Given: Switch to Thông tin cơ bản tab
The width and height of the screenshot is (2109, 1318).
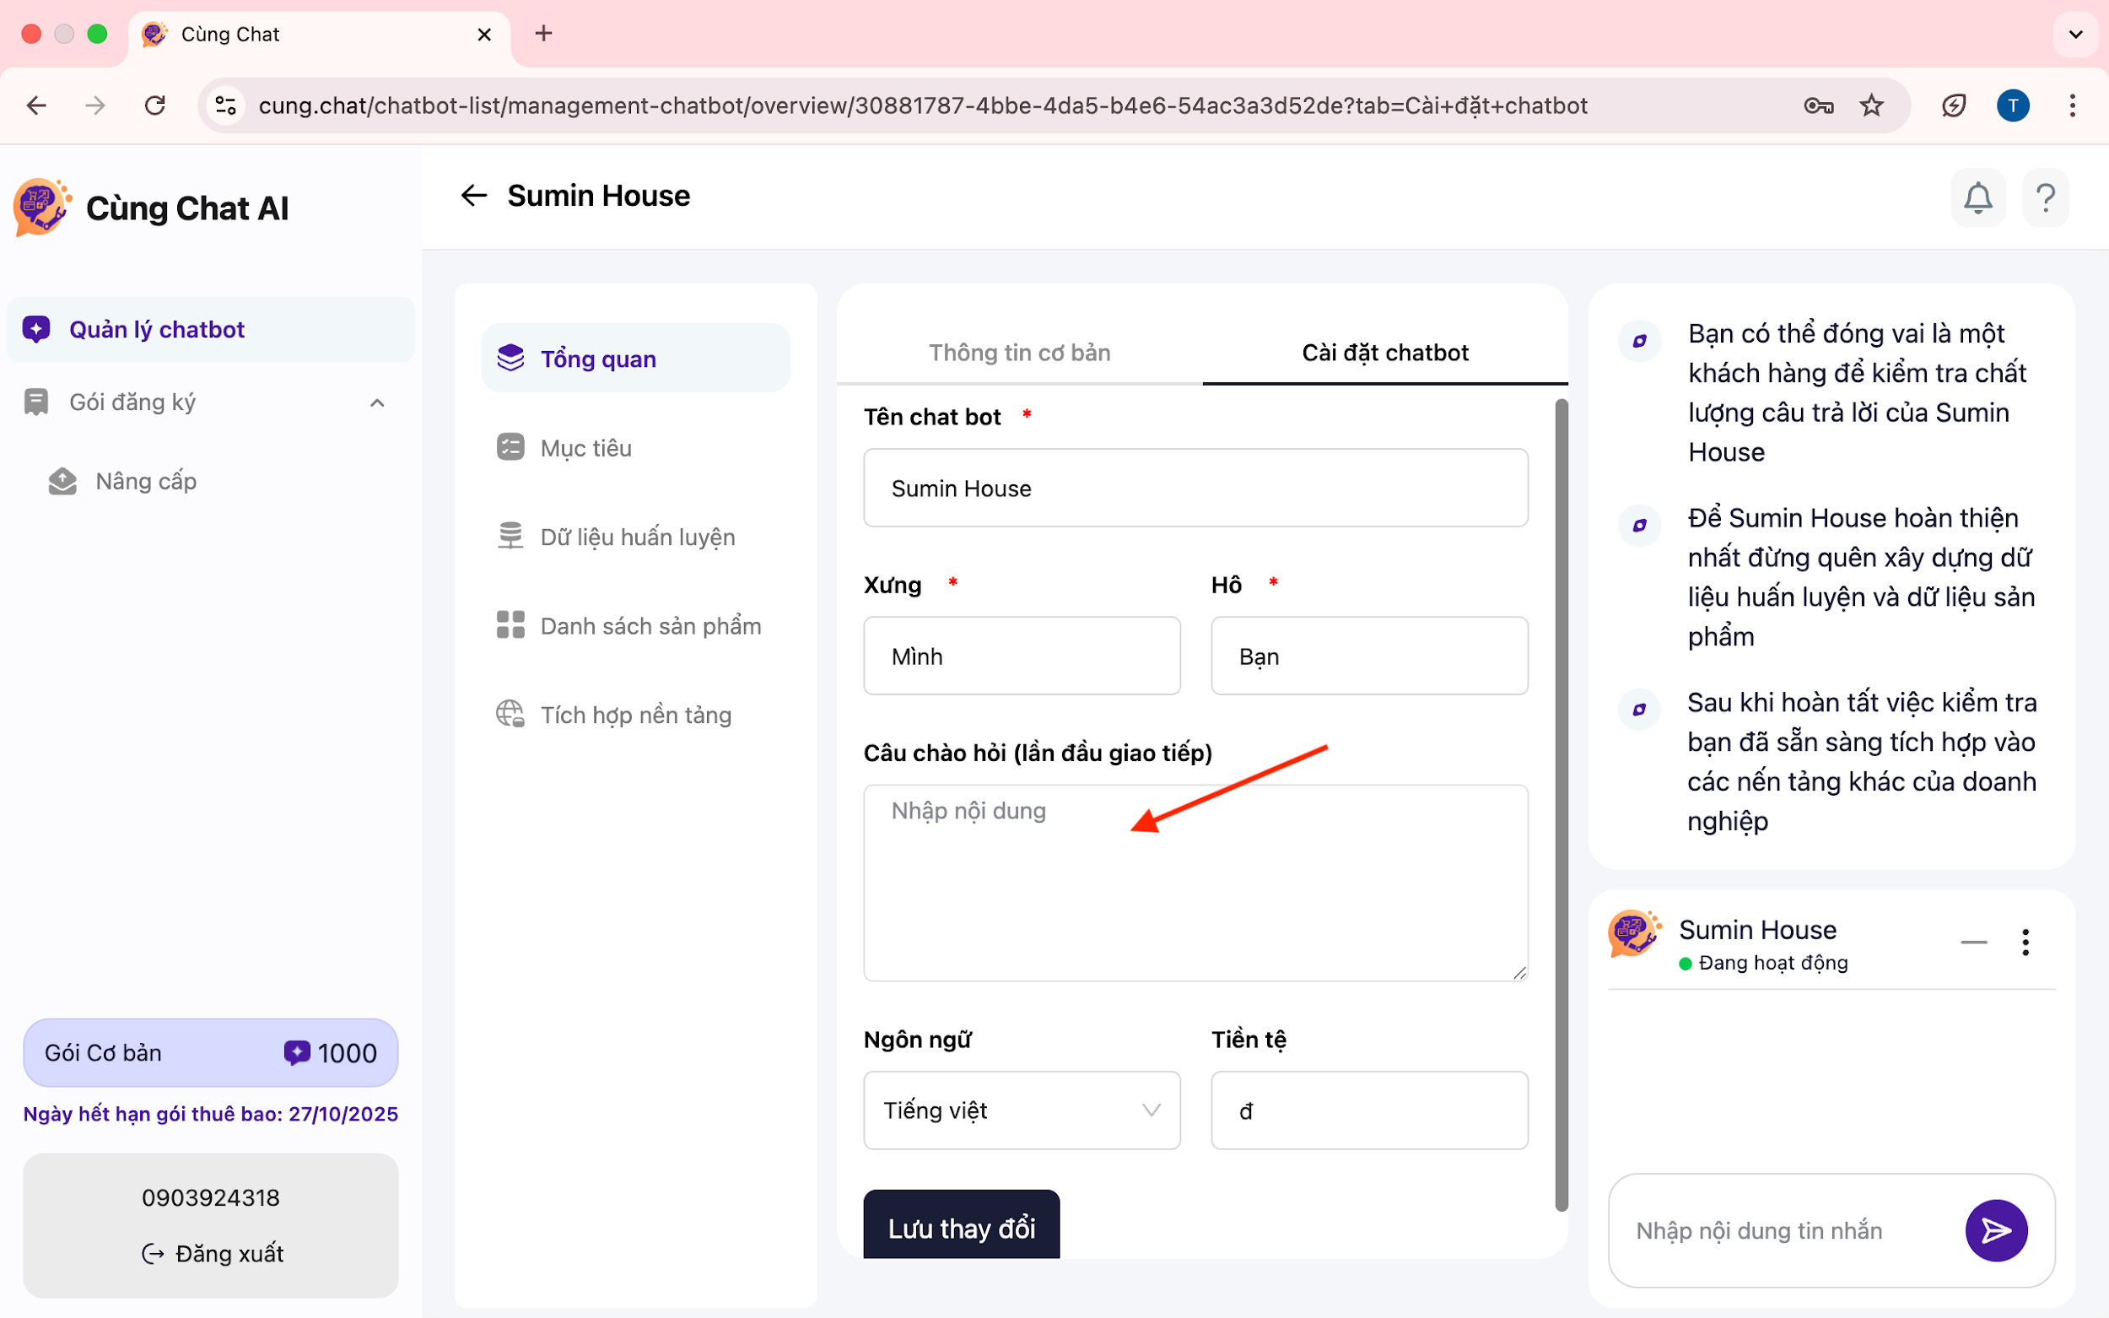Looking at the screenshot, I should [1019, 352].
